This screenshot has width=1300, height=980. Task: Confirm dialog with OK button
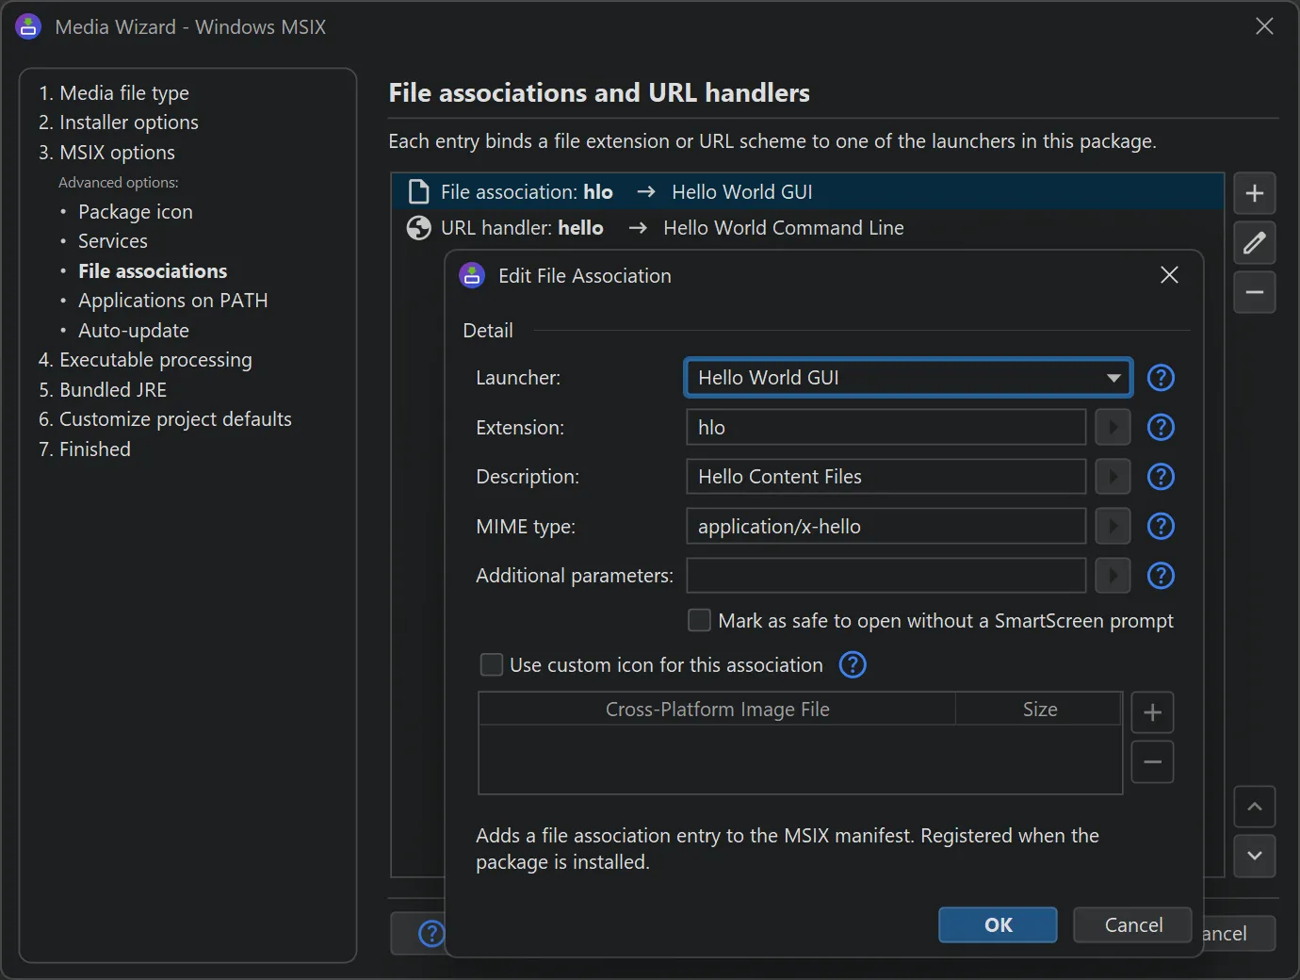coord(998,925)
